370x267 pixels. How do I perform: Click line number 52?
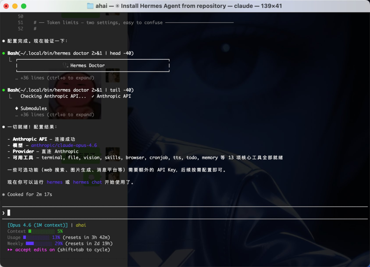point(21,29)
